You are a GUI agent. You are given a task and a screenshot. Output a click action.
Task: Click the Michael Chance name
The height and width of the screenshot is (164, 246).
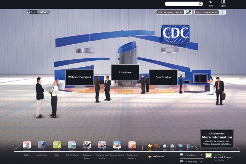point(223,157)
